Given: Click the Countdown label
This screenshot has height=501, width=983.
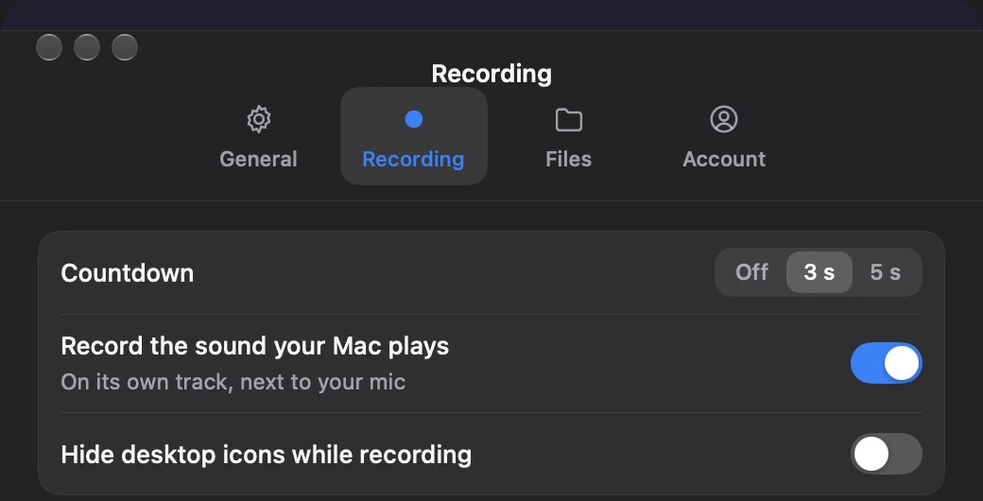Looking at the screenshot, I should click(128, 273).
